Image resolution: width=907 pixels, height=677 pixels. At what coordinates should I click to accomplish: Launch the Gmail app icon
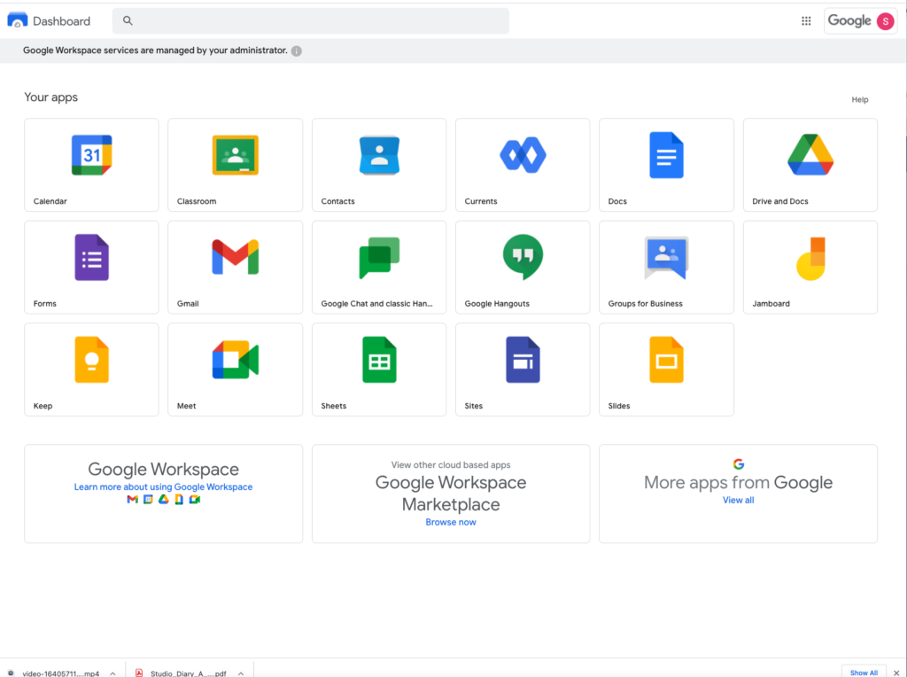(x=235, y=257)
